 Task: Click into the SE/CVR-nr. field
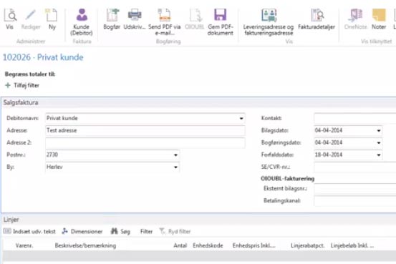coord(355,167)
